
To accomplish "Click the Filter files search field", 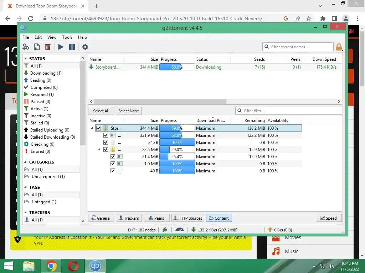I will [289, 111].
